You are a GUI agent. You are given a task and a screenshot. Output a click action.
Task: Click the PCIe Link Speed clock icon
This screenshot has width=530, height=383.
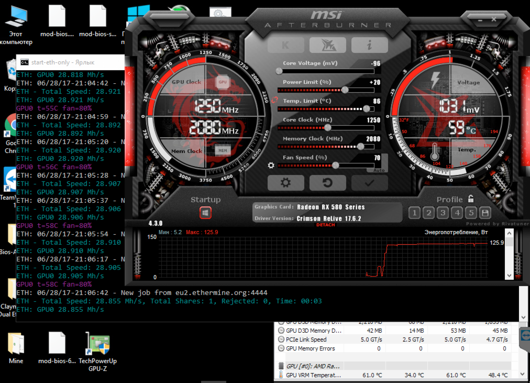(281, 340)
